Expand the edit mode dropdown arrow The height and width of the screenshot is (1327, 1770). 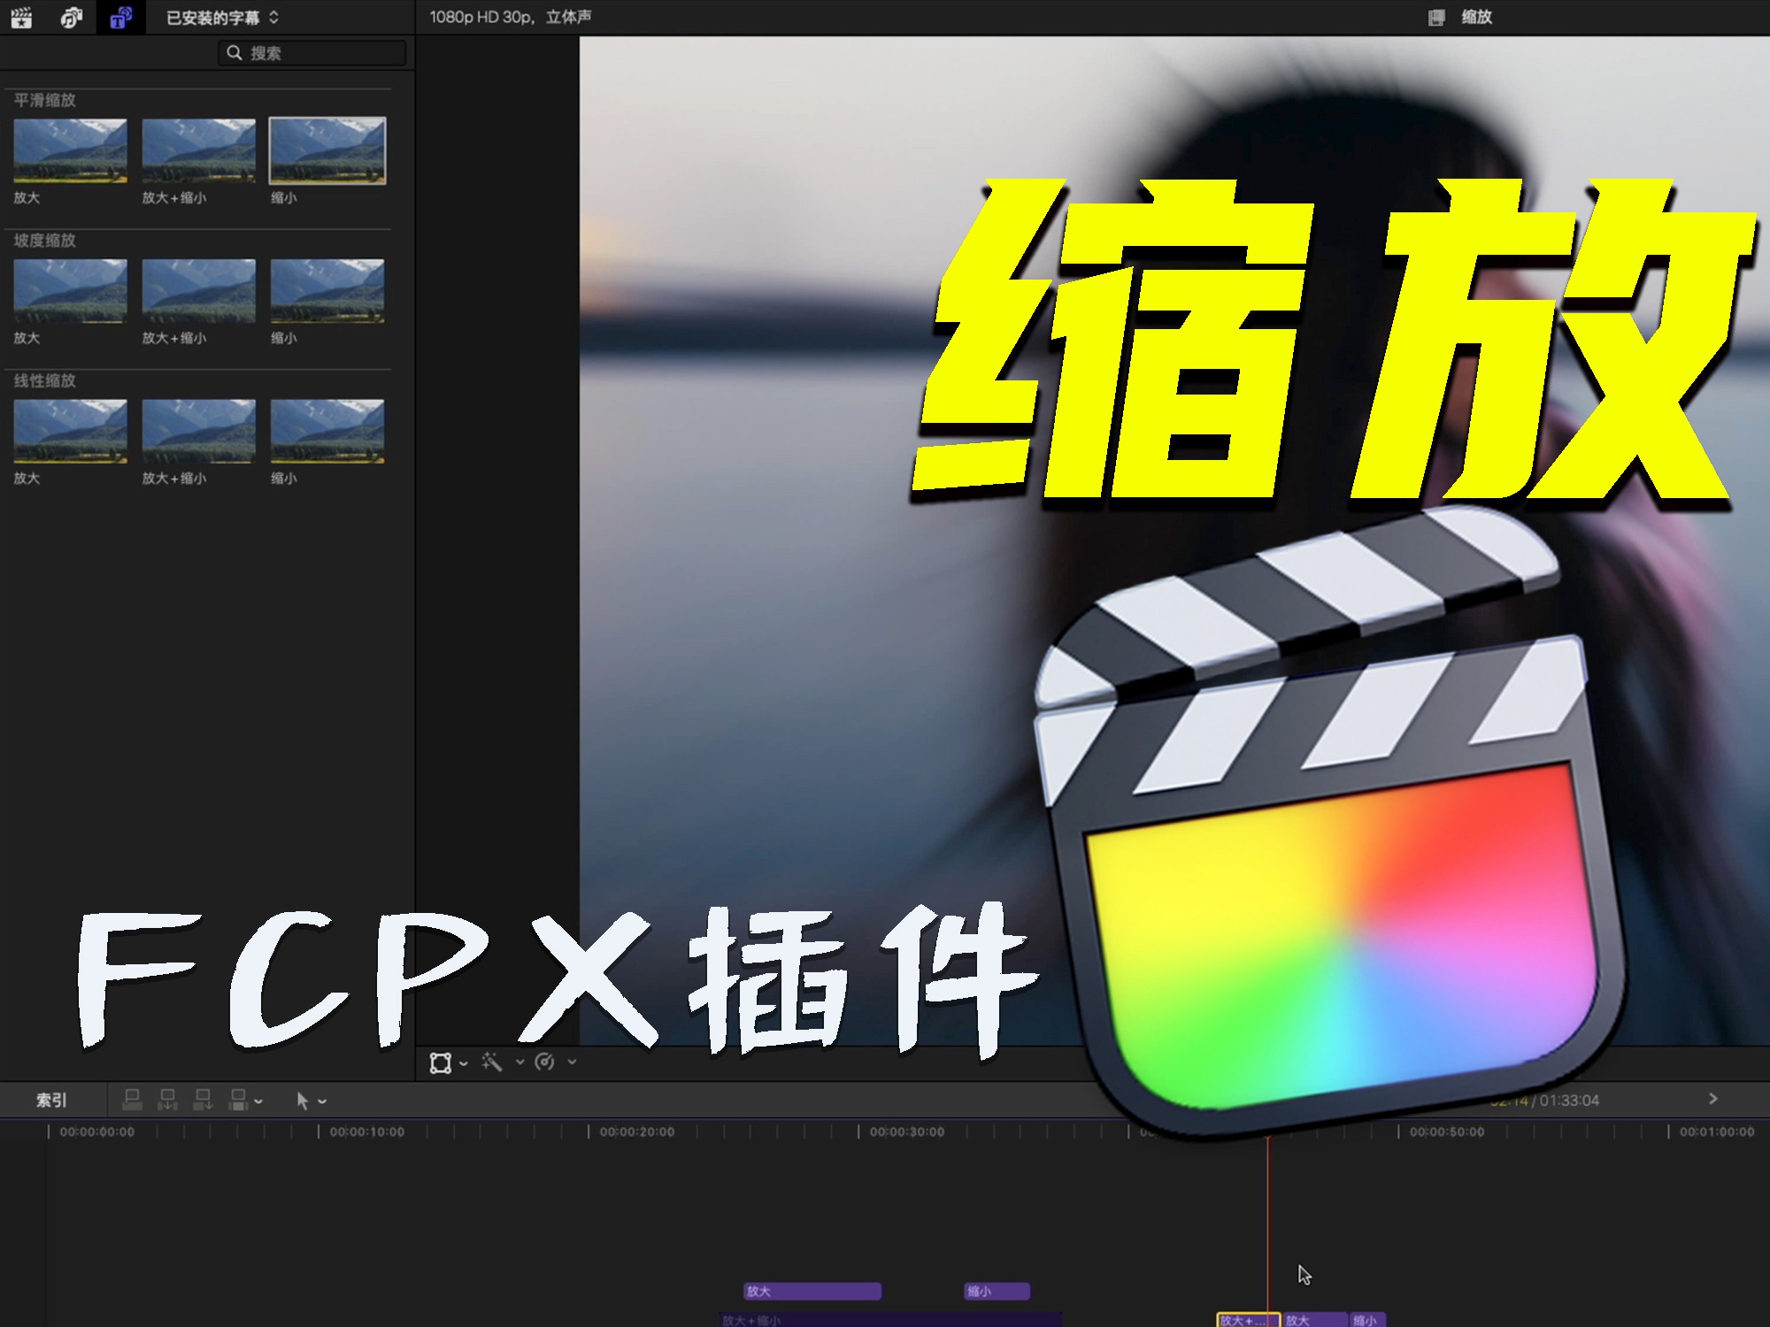click(x=258, y=1102)
